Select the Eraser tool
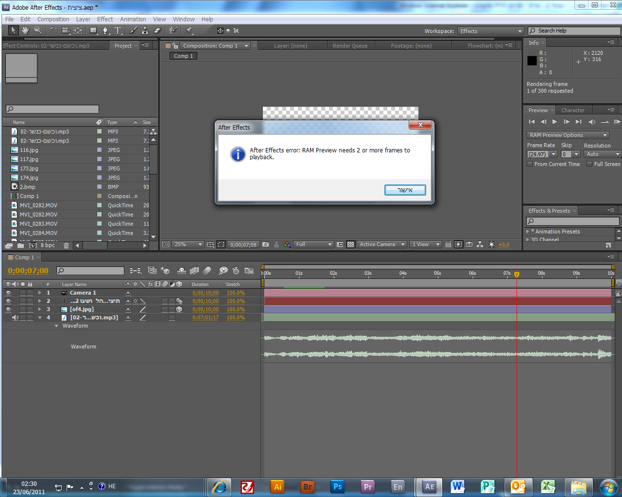The width and height of the screenshot is (622, 497). [157, 31]
